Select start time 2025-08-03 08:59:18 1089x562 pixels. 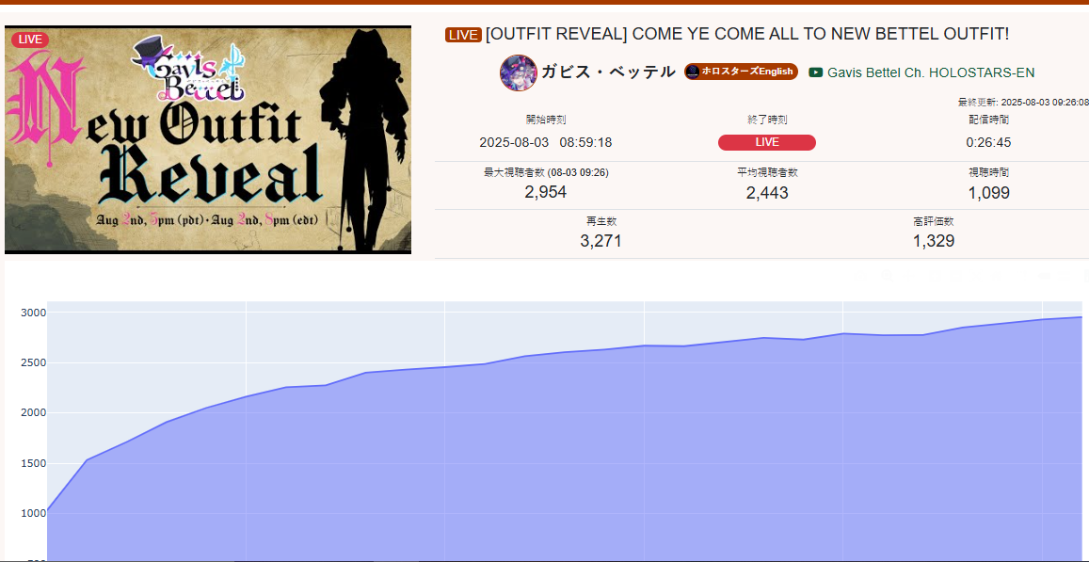click(x=545, y=142)
